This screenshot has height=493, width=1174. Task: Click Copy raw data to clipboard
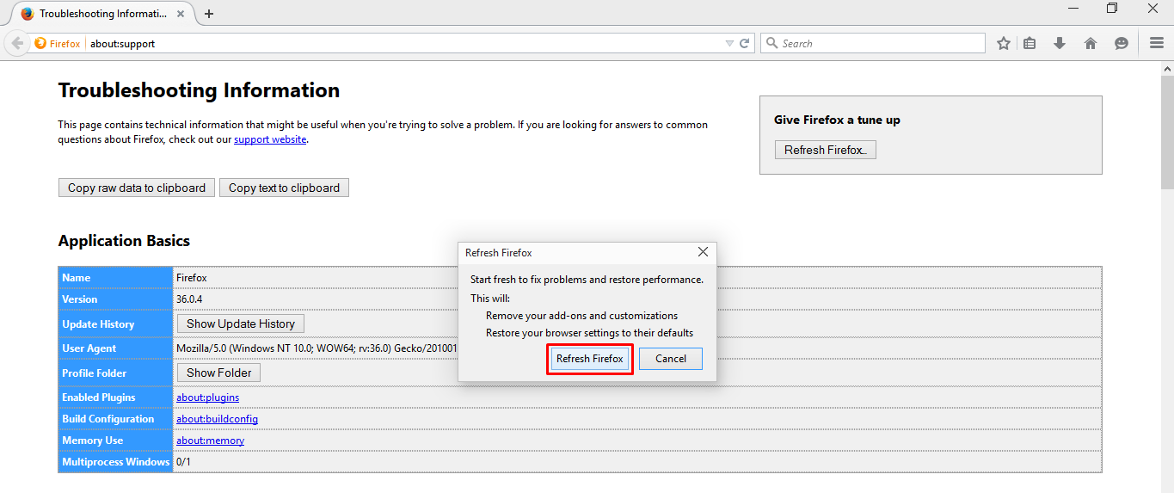[x=137, y=188]
